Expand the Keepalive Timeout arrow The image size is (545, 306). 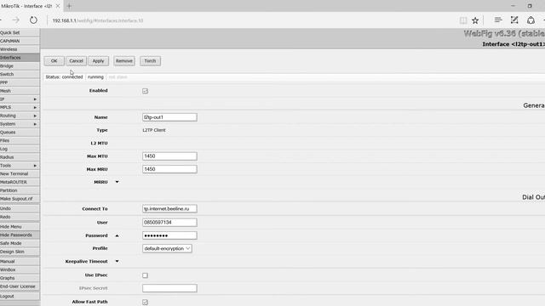click(118, 261)
